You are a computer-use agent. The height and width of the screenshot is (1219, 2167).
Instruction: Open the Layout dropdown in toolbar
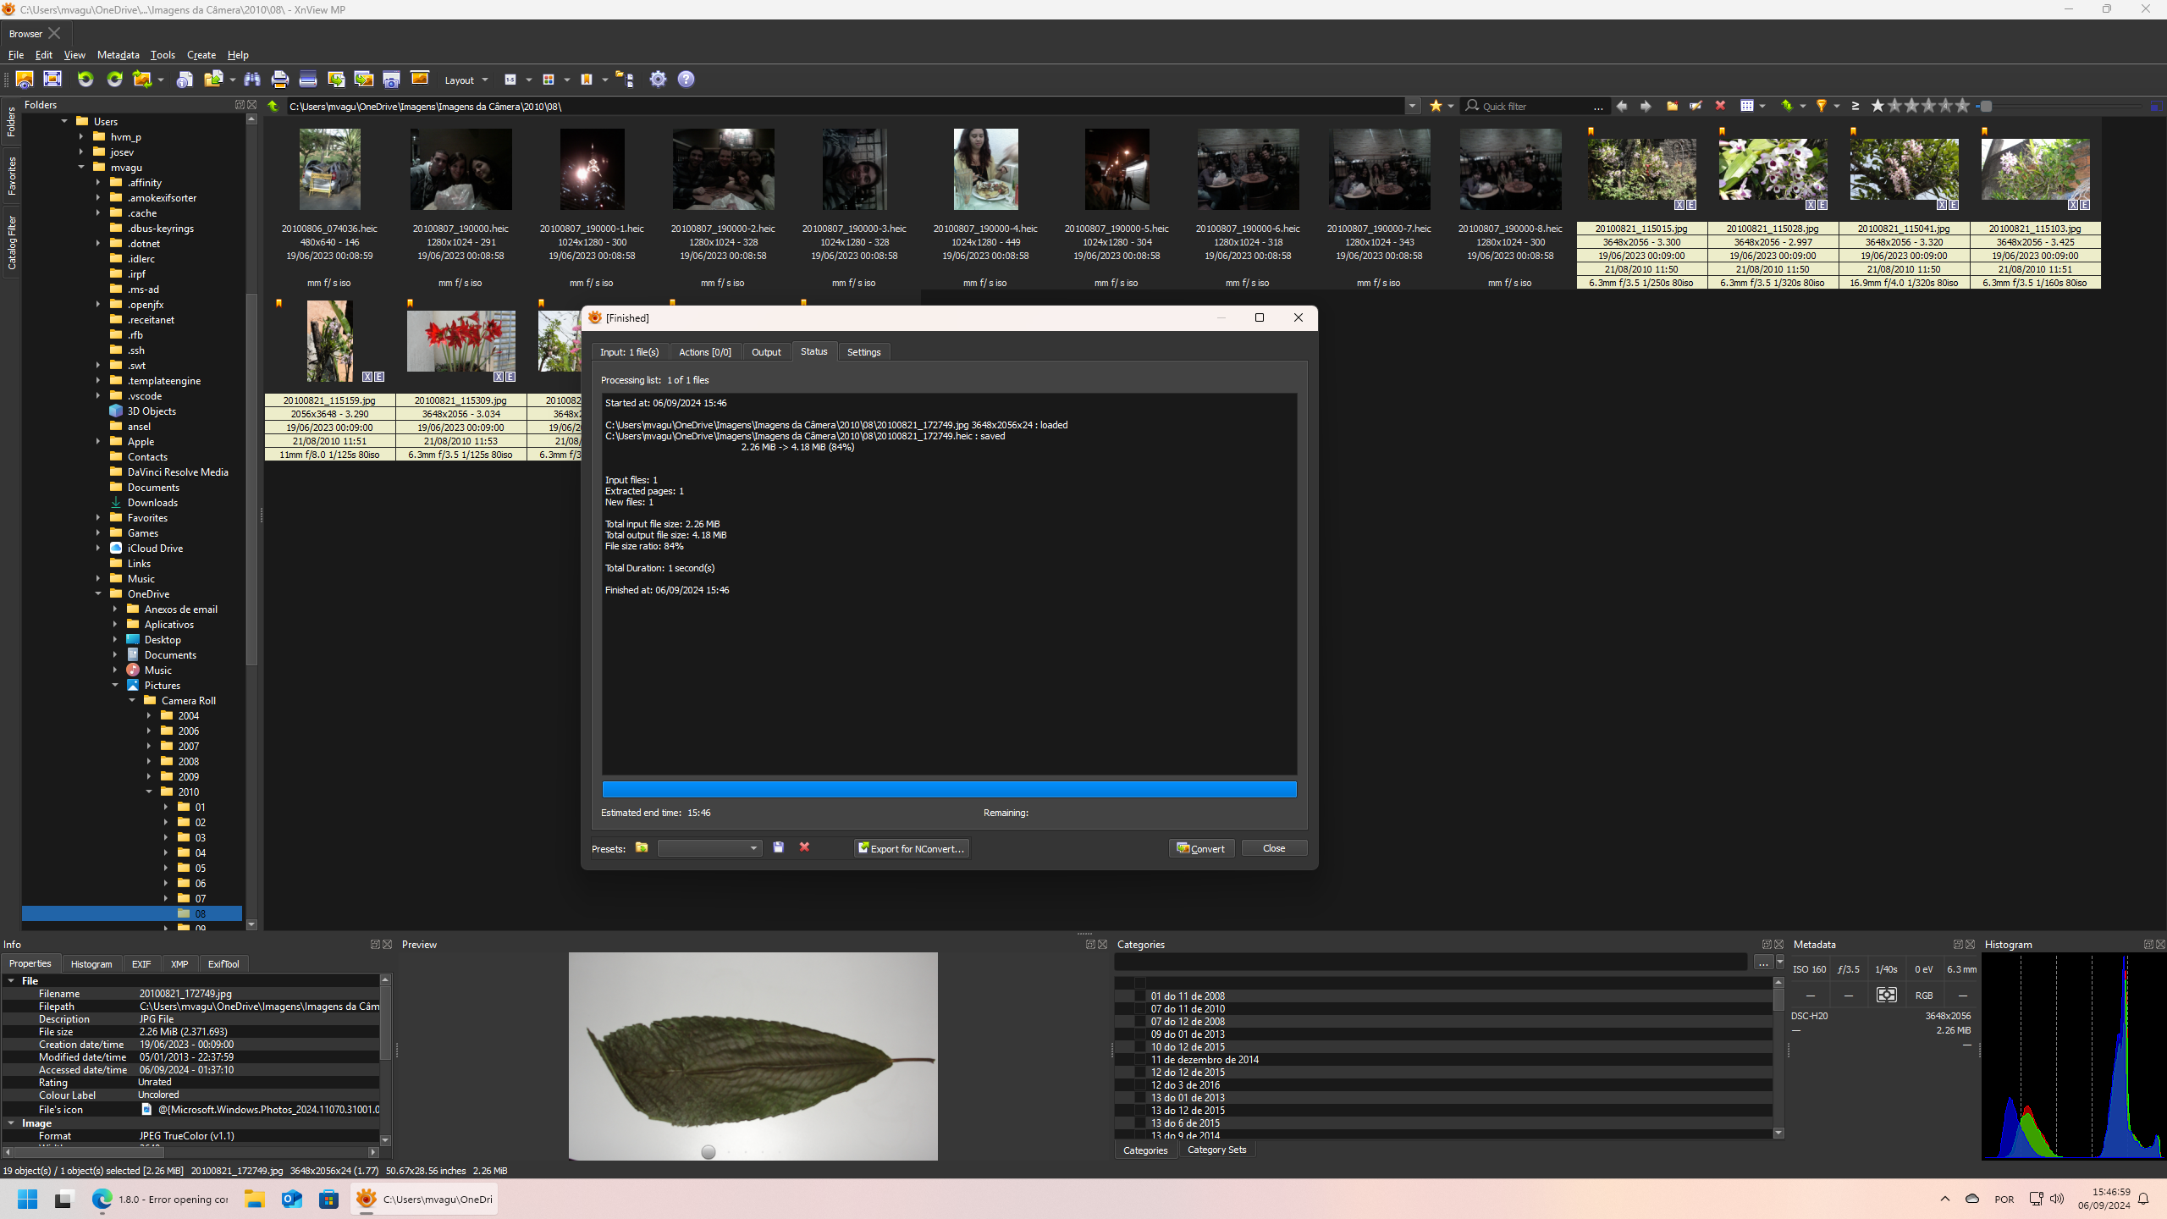(466, 80)
